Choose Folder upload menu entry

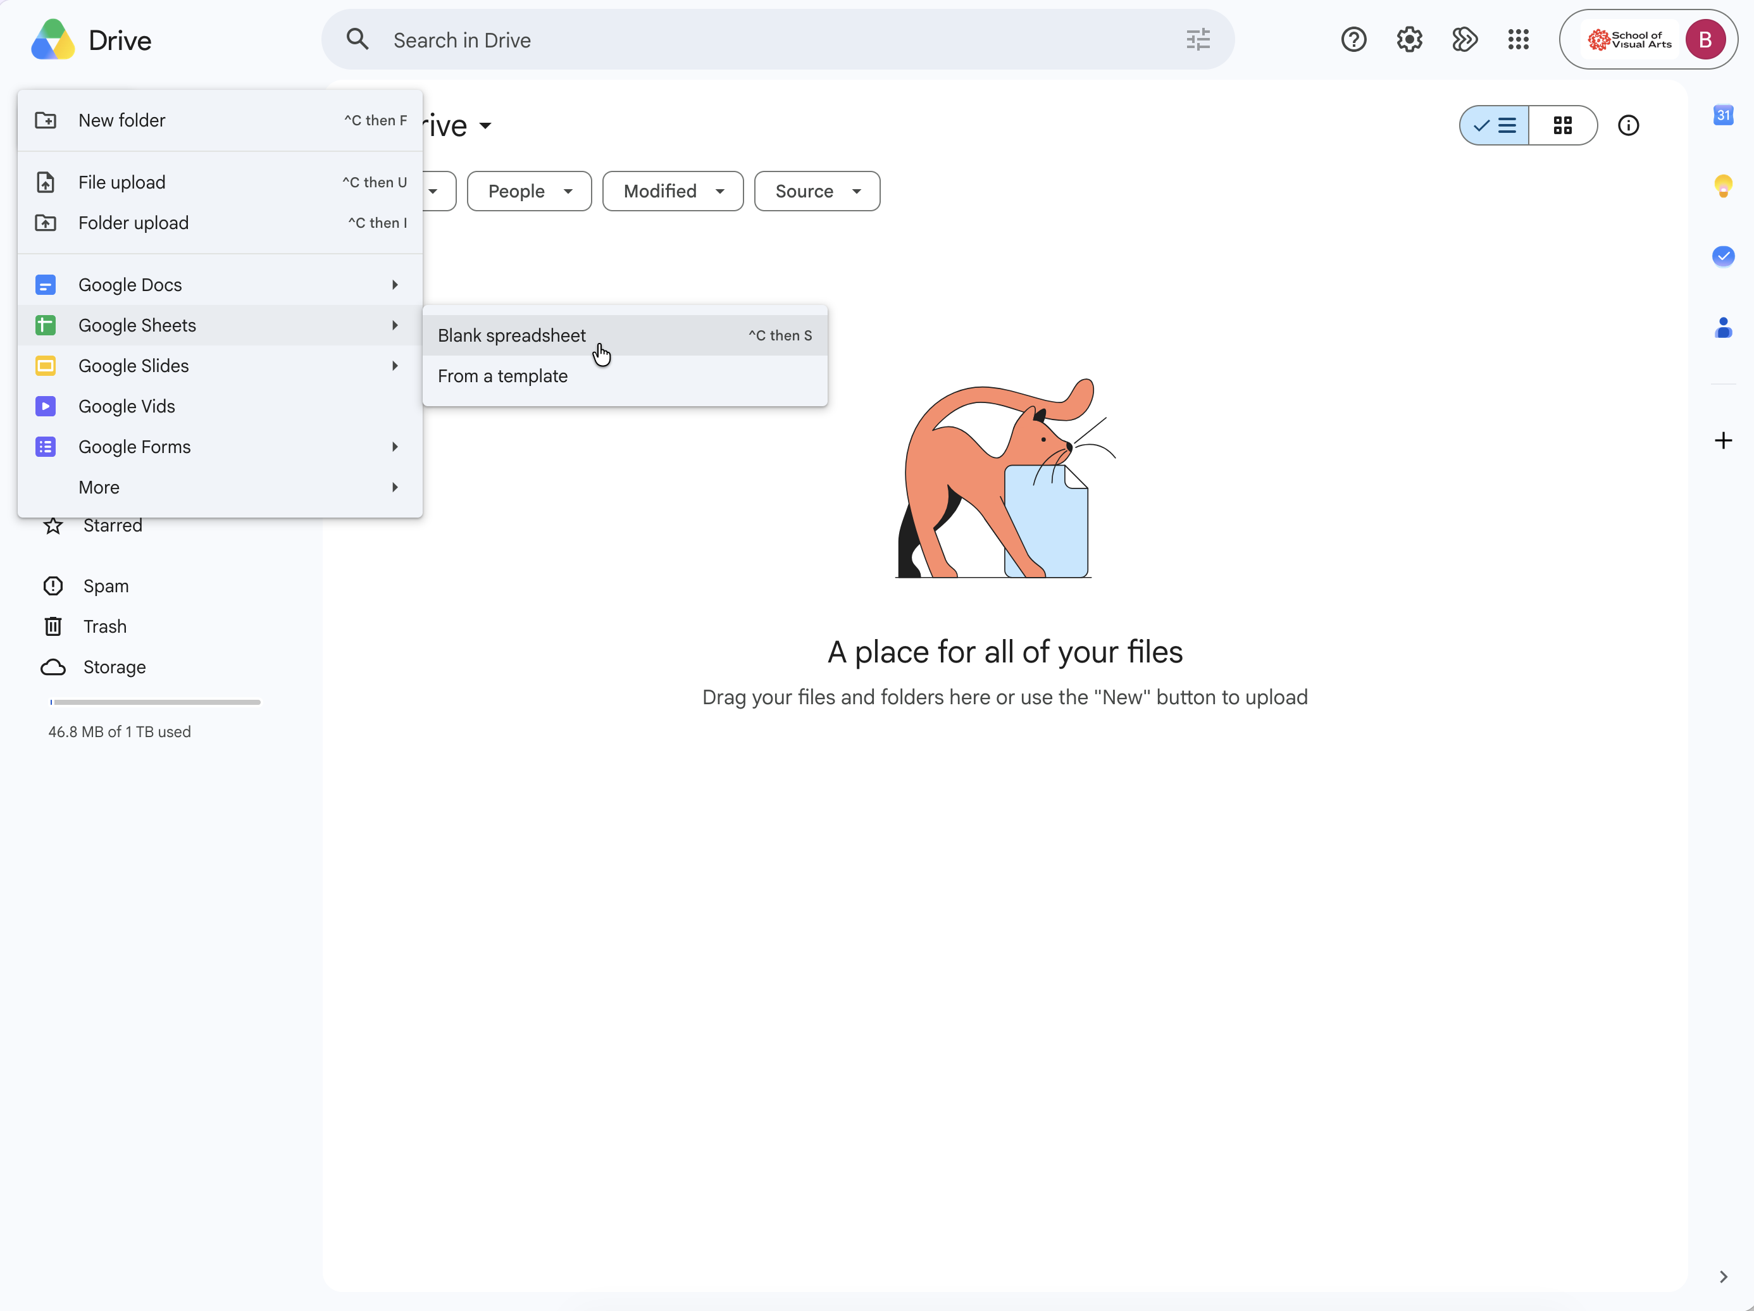(x=220, y=223)
